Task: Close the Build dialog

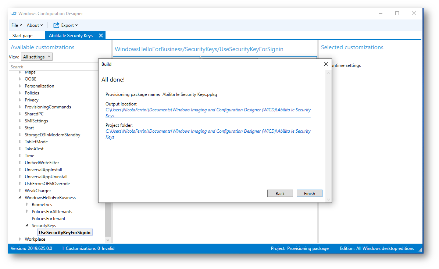Action: click(x=326, y=64)
